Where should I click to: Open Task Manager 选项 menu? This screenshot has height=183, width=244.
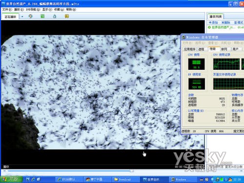pos(200,43)
